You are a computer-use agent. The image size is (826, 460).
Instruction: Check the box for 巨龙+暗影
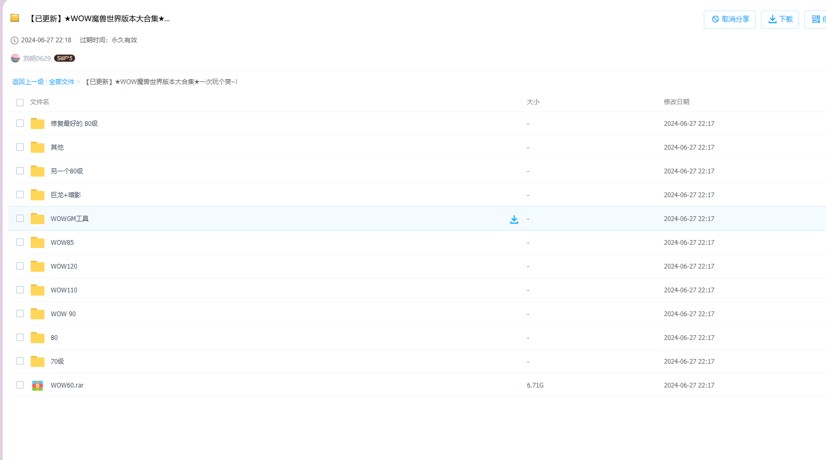(20, 195)
